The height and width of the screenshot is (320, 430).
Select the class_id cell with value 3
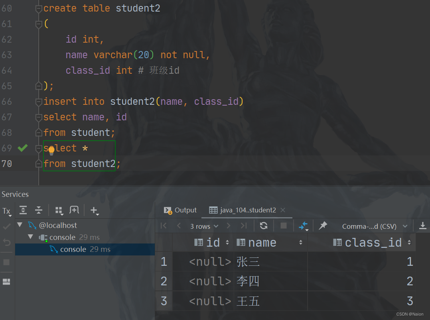(x=362, y=301)
